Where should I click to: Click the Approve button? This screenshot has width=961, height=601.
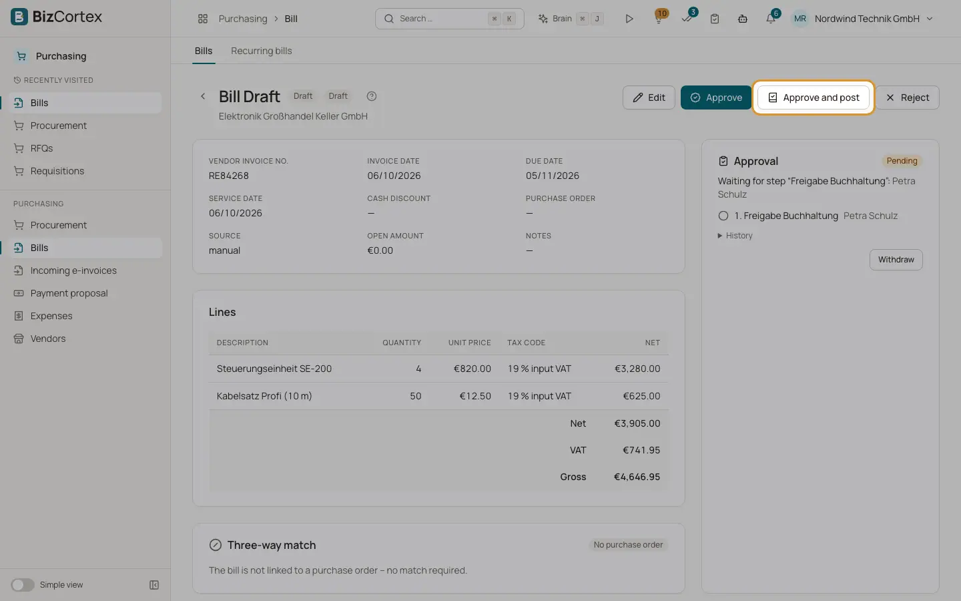pos(716,97)
